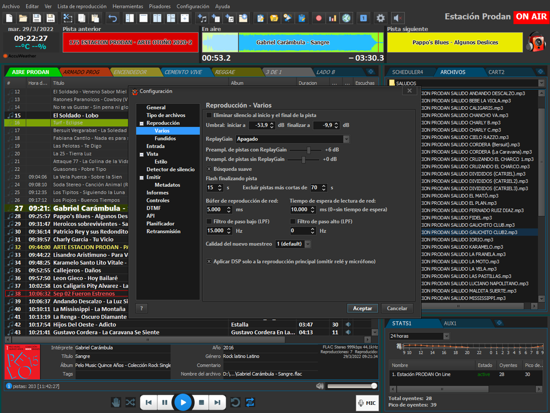Click the paste clipboard toolbar icon
550x413 pixels.
pos(95,18)
